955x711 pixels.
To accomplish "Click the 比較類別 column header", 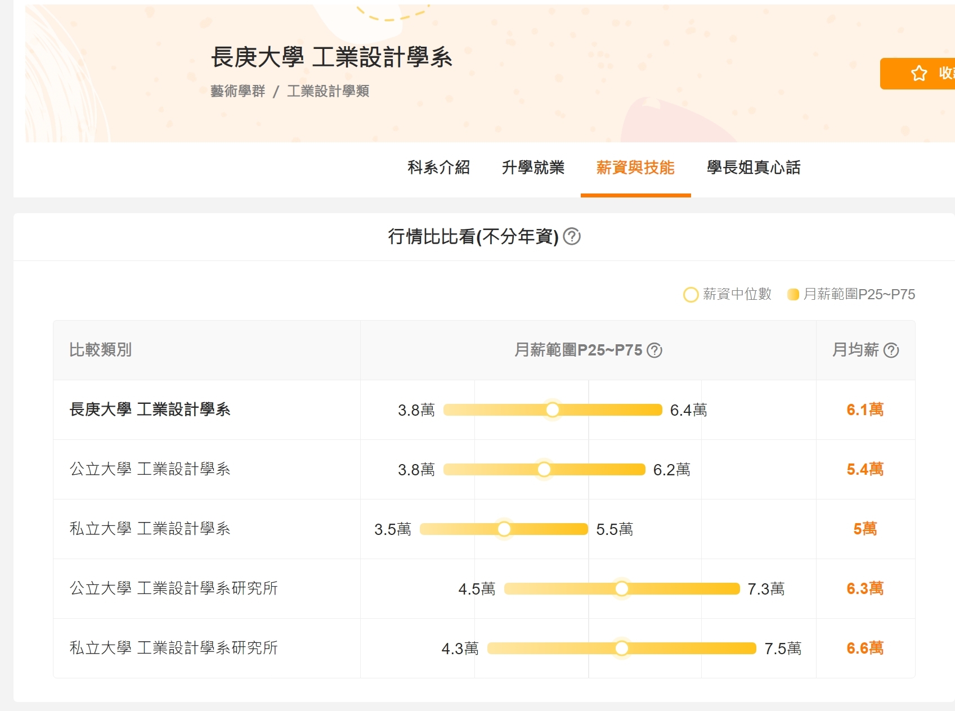I will tap(100, 350).
